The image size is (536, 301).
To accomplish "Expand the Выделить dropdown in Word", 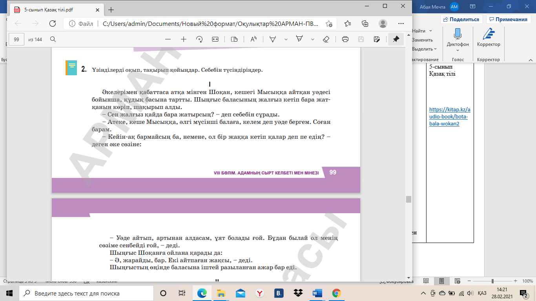I will pos(436,49).
